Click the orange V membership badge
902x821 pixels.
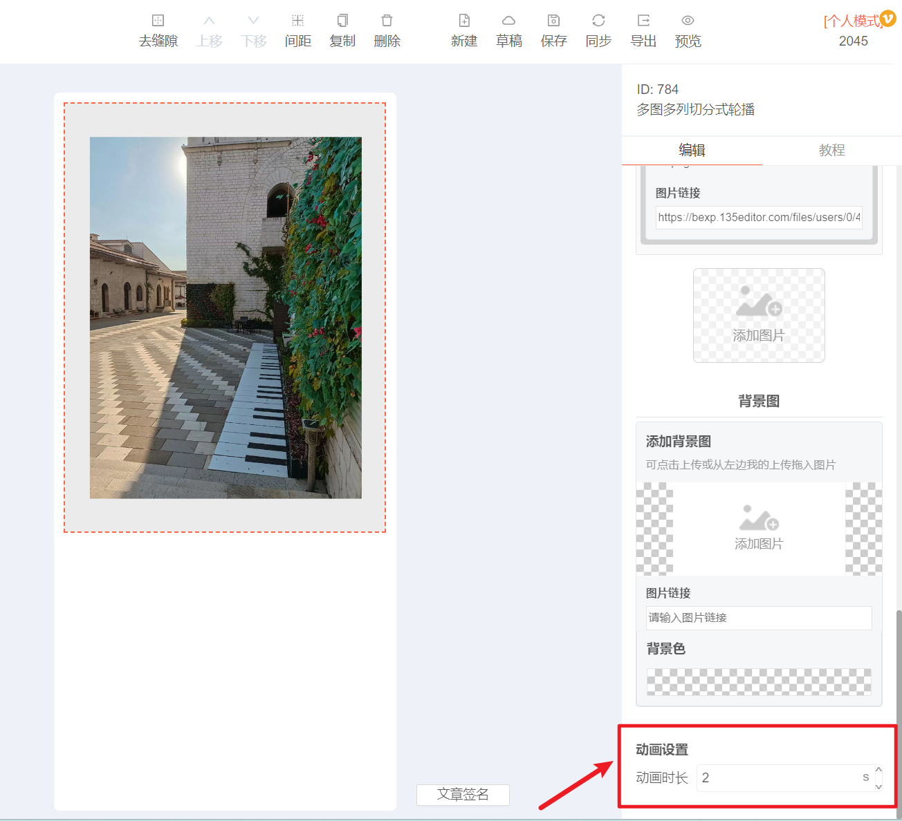pyautogui.click(x=887, y=18)
